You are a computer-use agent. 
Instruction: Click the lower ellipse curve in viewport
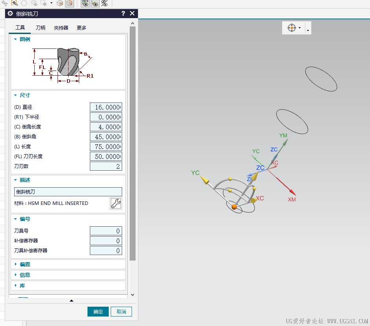[x=292, y=121]
